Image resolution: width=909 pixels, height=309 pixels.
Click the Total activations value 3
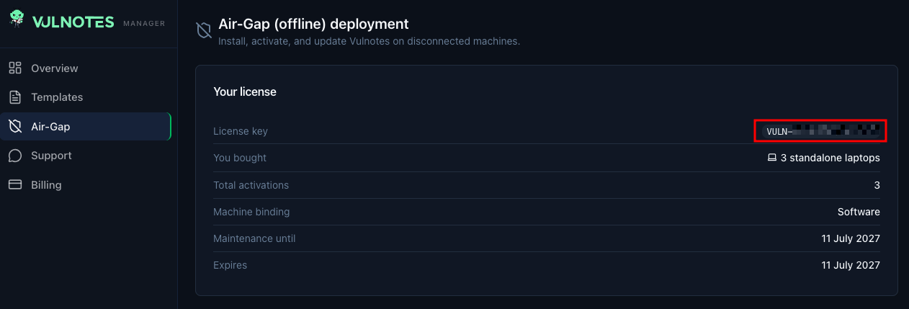[877, 185]
